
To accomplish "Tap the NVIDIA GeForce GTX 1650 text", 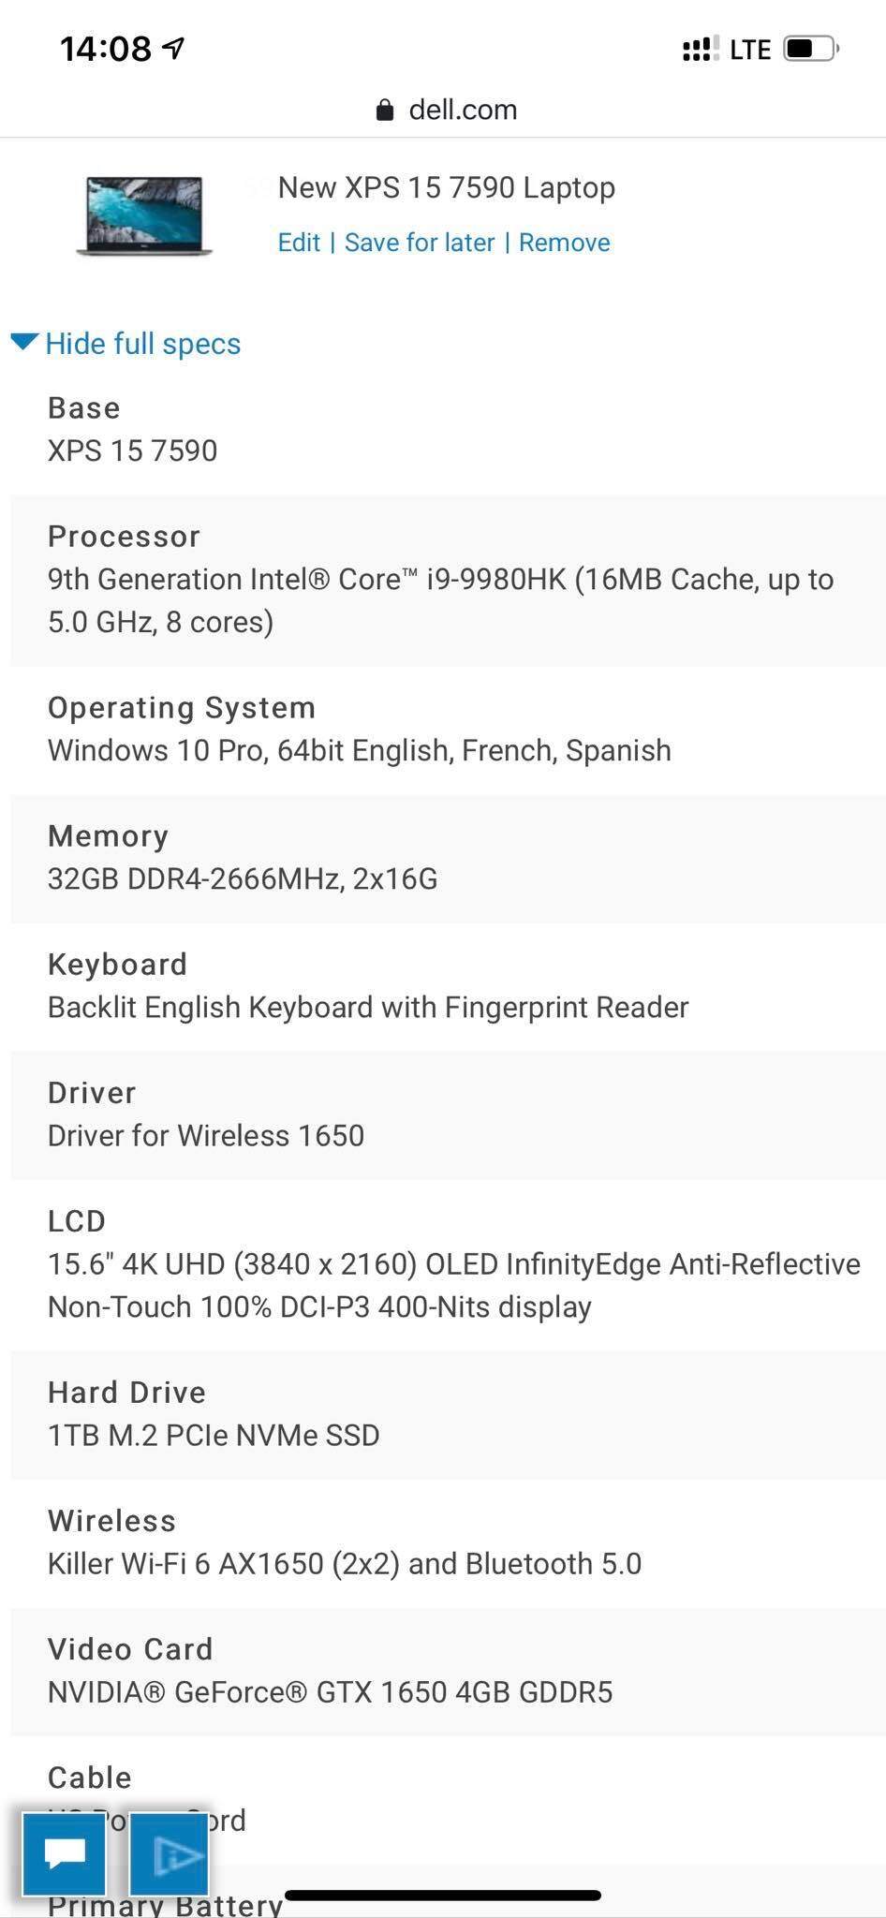I will [x=330, y=1692].
